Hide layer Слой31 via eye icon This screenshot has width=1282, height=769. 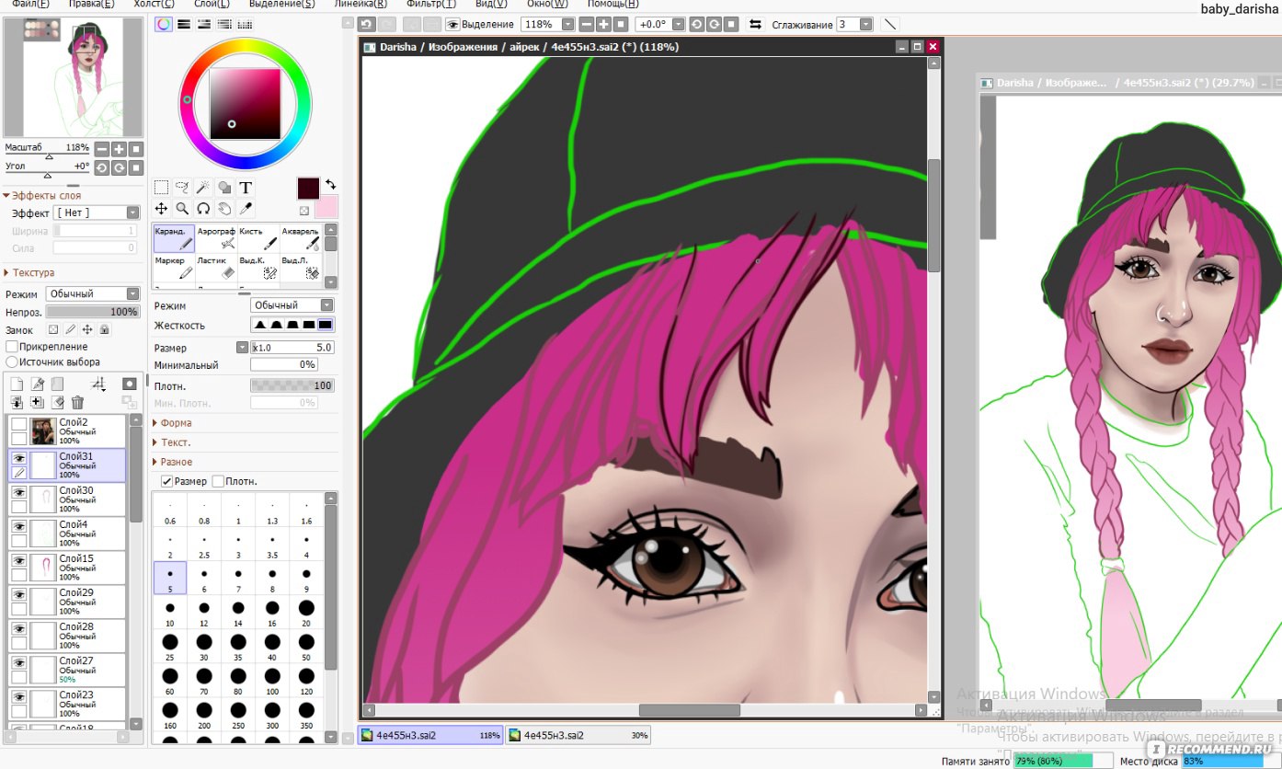pos(18,457)
